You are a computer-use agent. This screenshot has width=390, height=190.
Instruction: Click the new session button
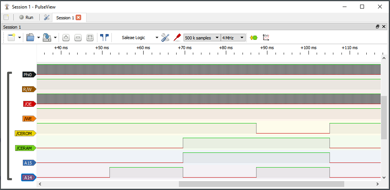11,38
